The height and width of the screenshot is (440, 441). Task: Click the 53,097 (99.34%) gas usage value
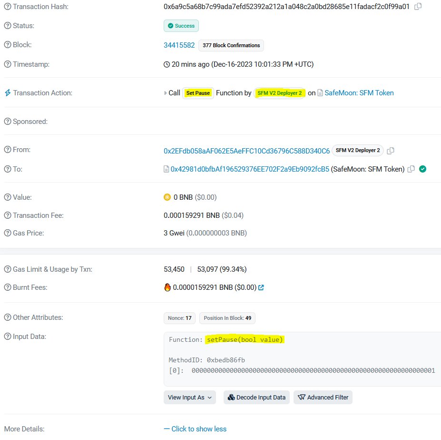222,269
